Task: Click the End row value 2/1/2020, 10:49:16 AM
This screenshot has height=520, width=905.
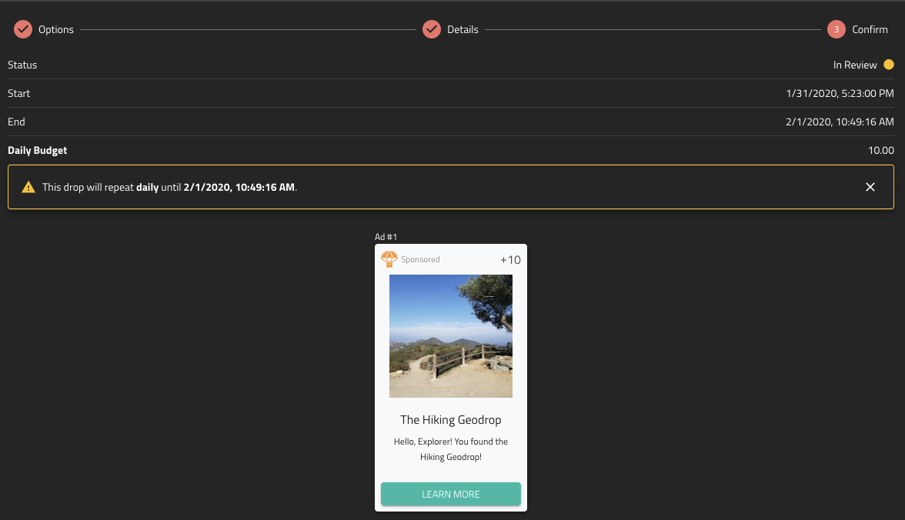Action: pos(840,122)
